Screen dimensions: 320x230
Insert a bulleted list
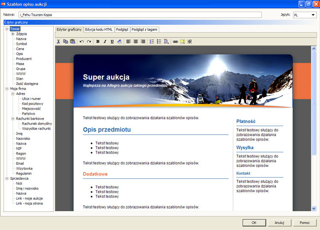[x=159, y=42]
